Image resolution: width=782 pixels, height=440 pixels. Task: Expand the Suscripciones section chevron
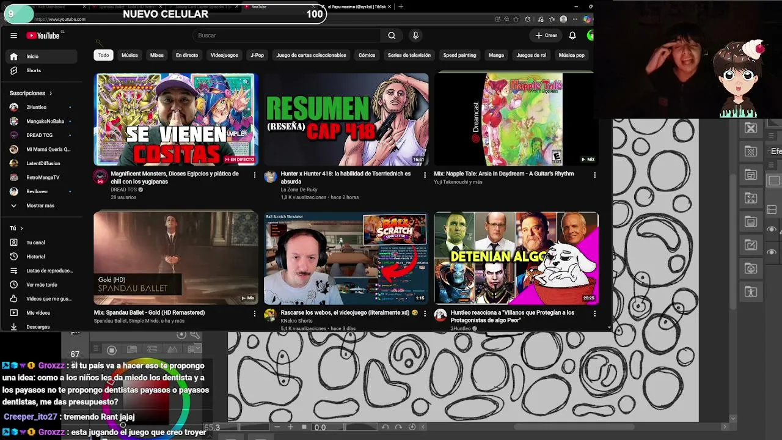pos(50,93)
